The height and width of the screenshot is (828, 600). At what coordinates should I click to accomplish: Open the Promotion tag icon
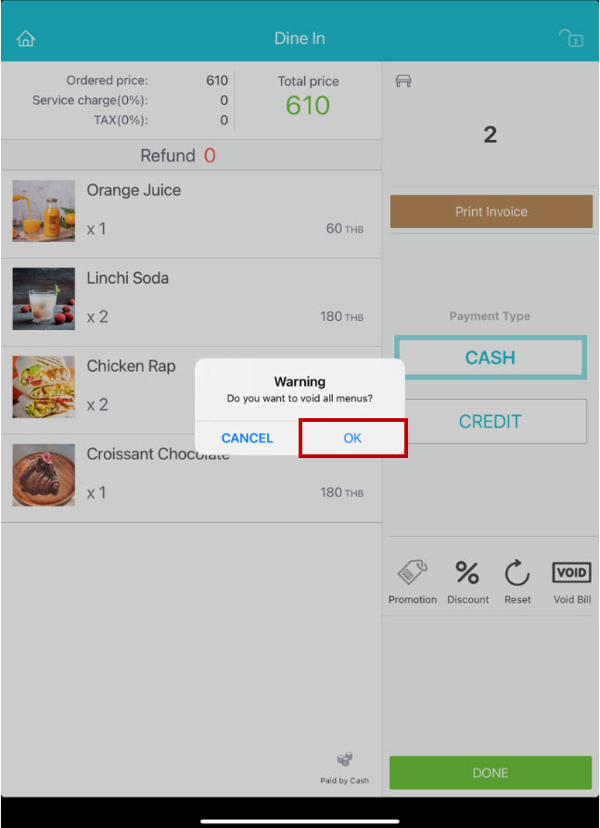point(413,573)
